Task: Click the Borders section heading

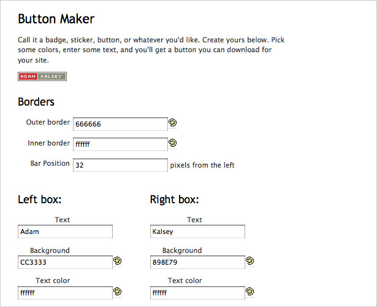Action: coord(36,102)
